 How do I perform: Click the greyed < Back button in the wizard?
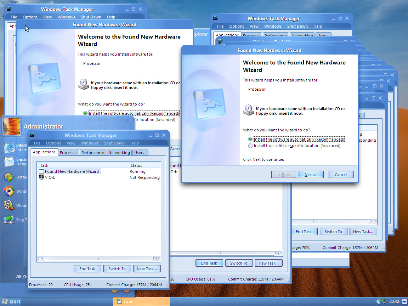tap(284, 175)
